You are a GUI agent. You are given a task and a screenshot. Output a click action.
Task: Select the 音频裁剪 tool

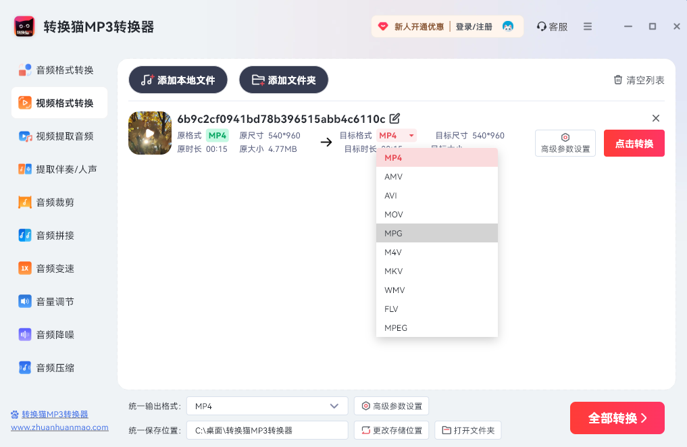57,202
